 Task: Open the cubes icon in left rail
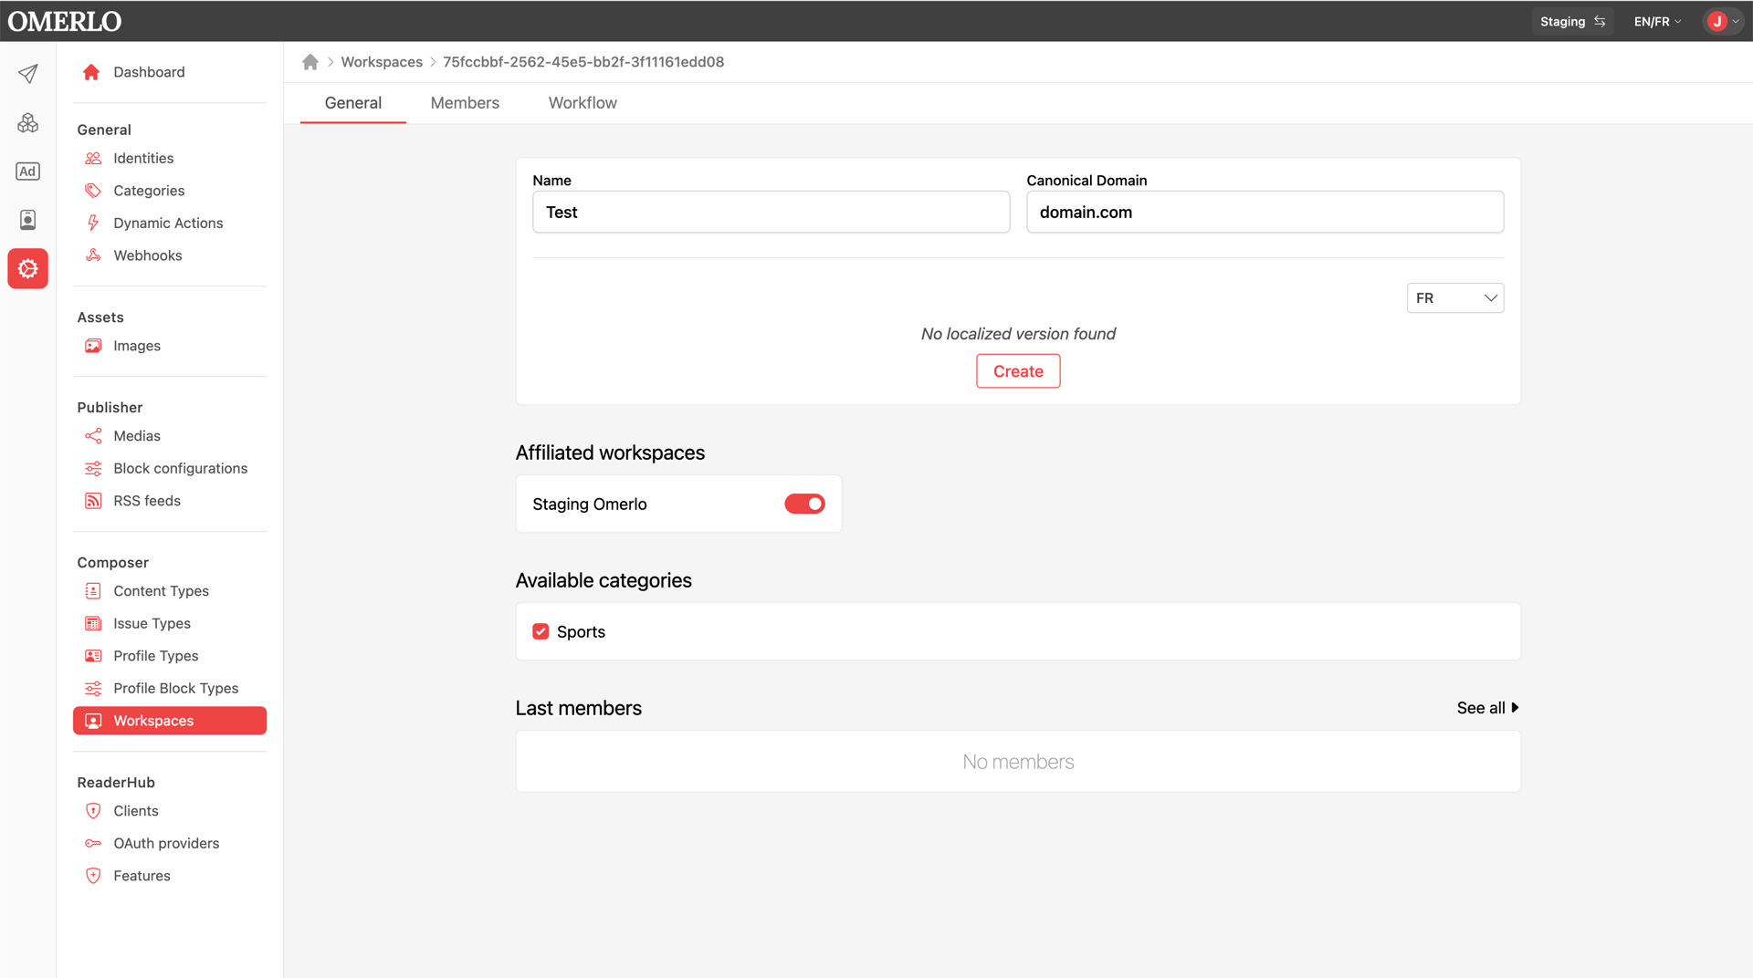(x=27, y=122)
